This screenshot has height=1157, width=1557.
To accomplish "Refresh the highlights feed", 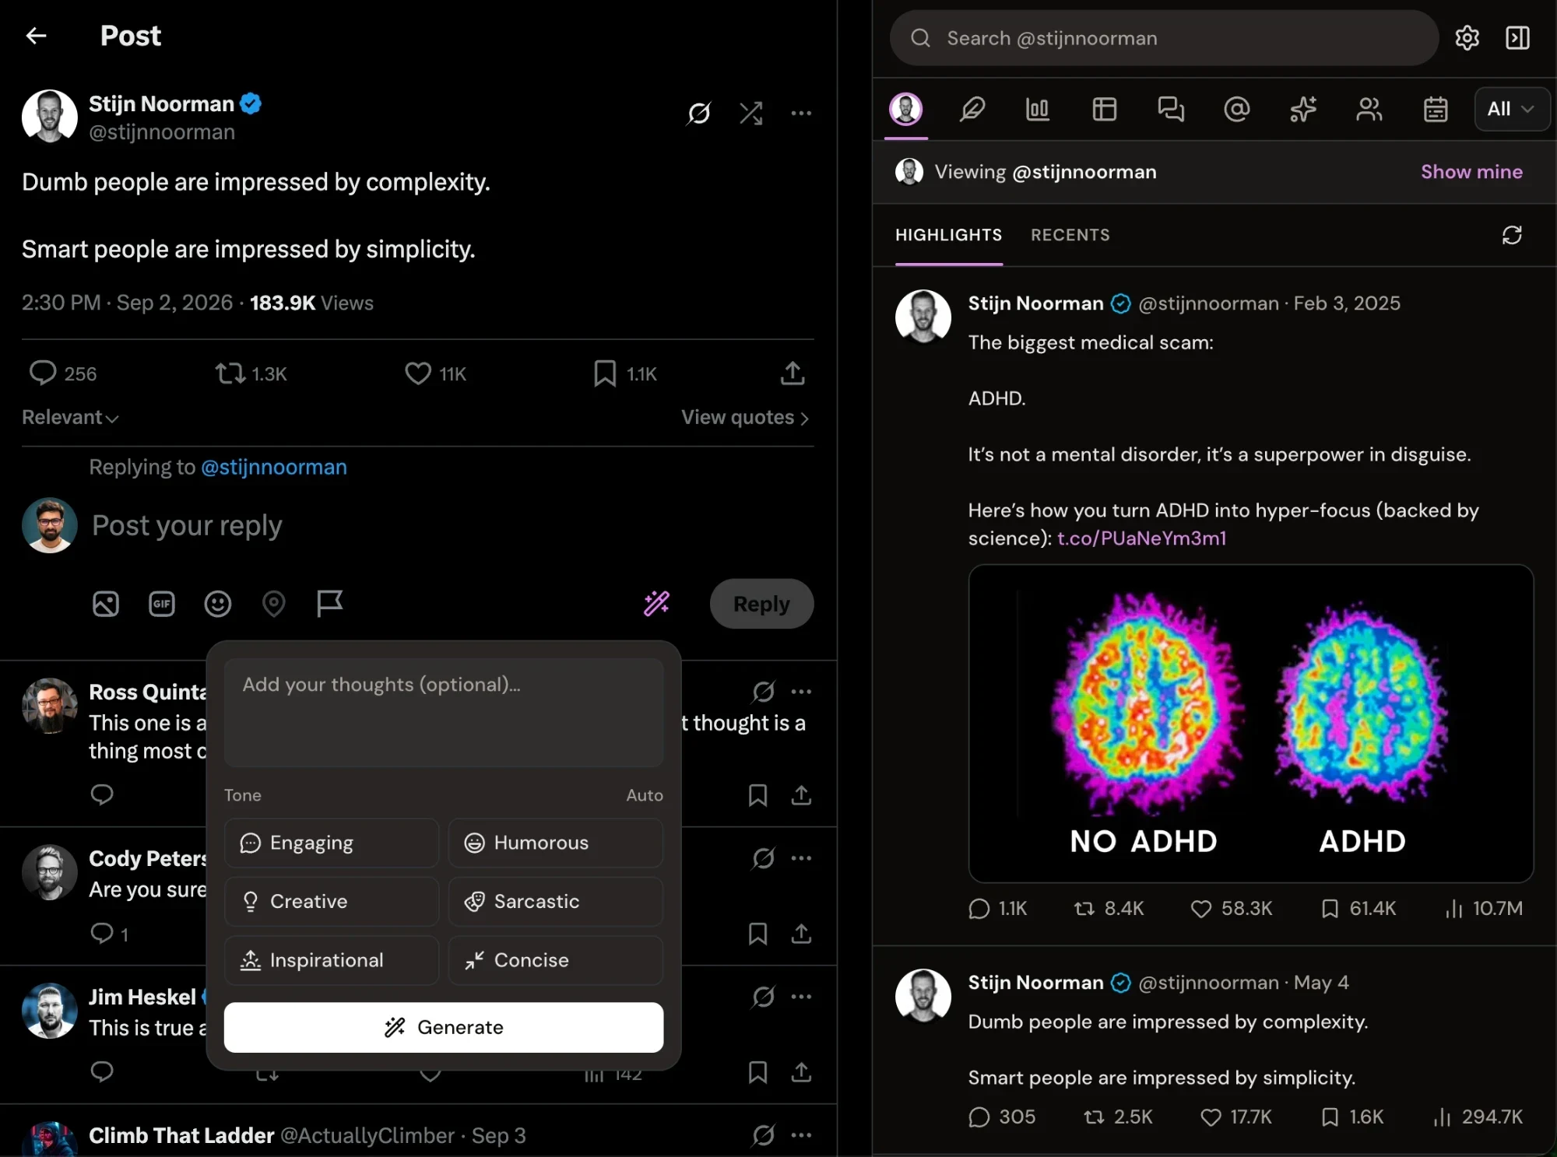I will [1511, 235].
